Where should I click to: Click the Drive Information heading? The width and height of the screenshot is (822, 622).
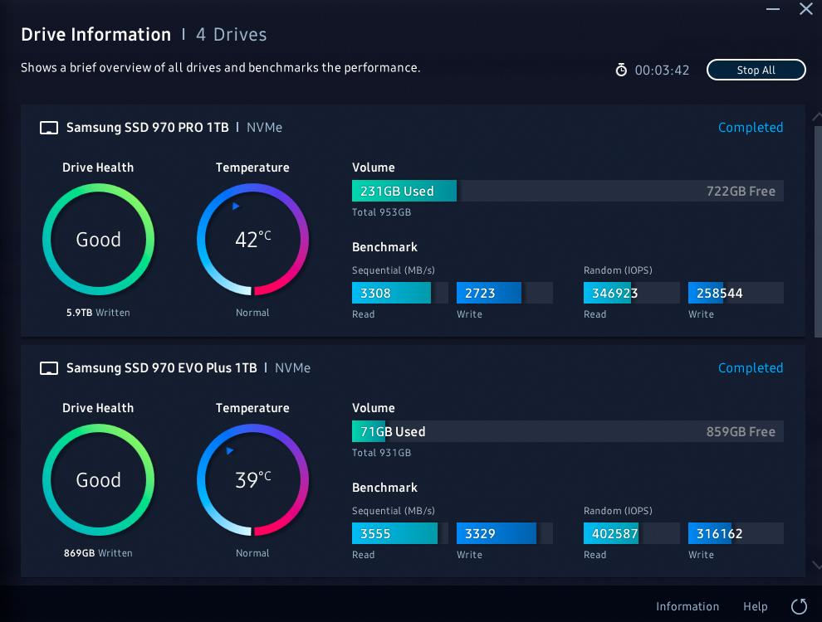[x=96, y=35]
